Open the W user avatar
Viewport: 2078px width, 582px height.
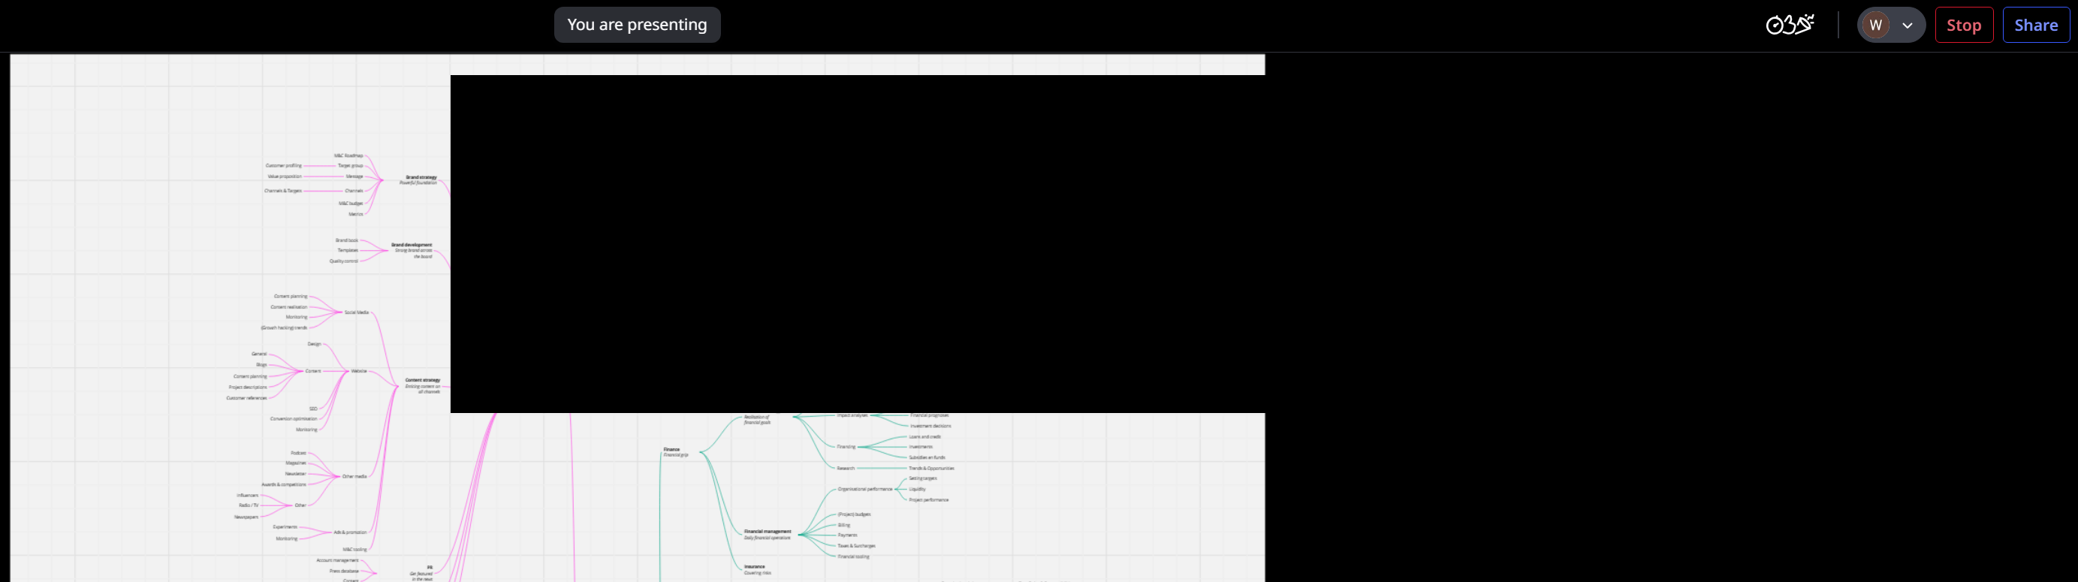click(x=1875, y=25)
